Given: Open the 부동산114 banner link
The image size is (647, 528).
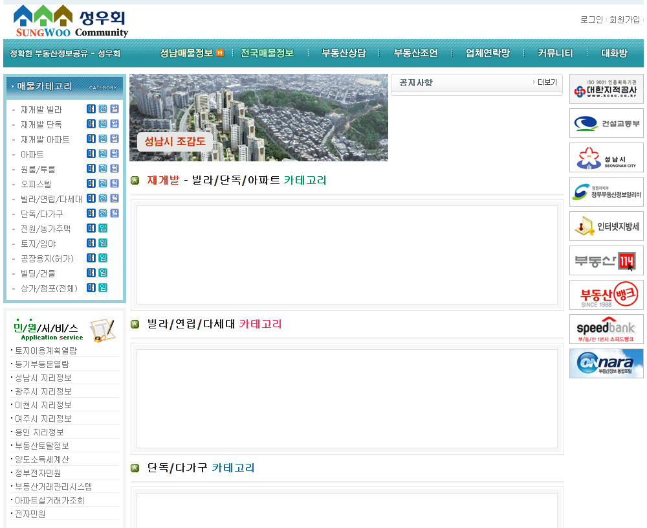Looking at the screenshot, I should (606, 260).
